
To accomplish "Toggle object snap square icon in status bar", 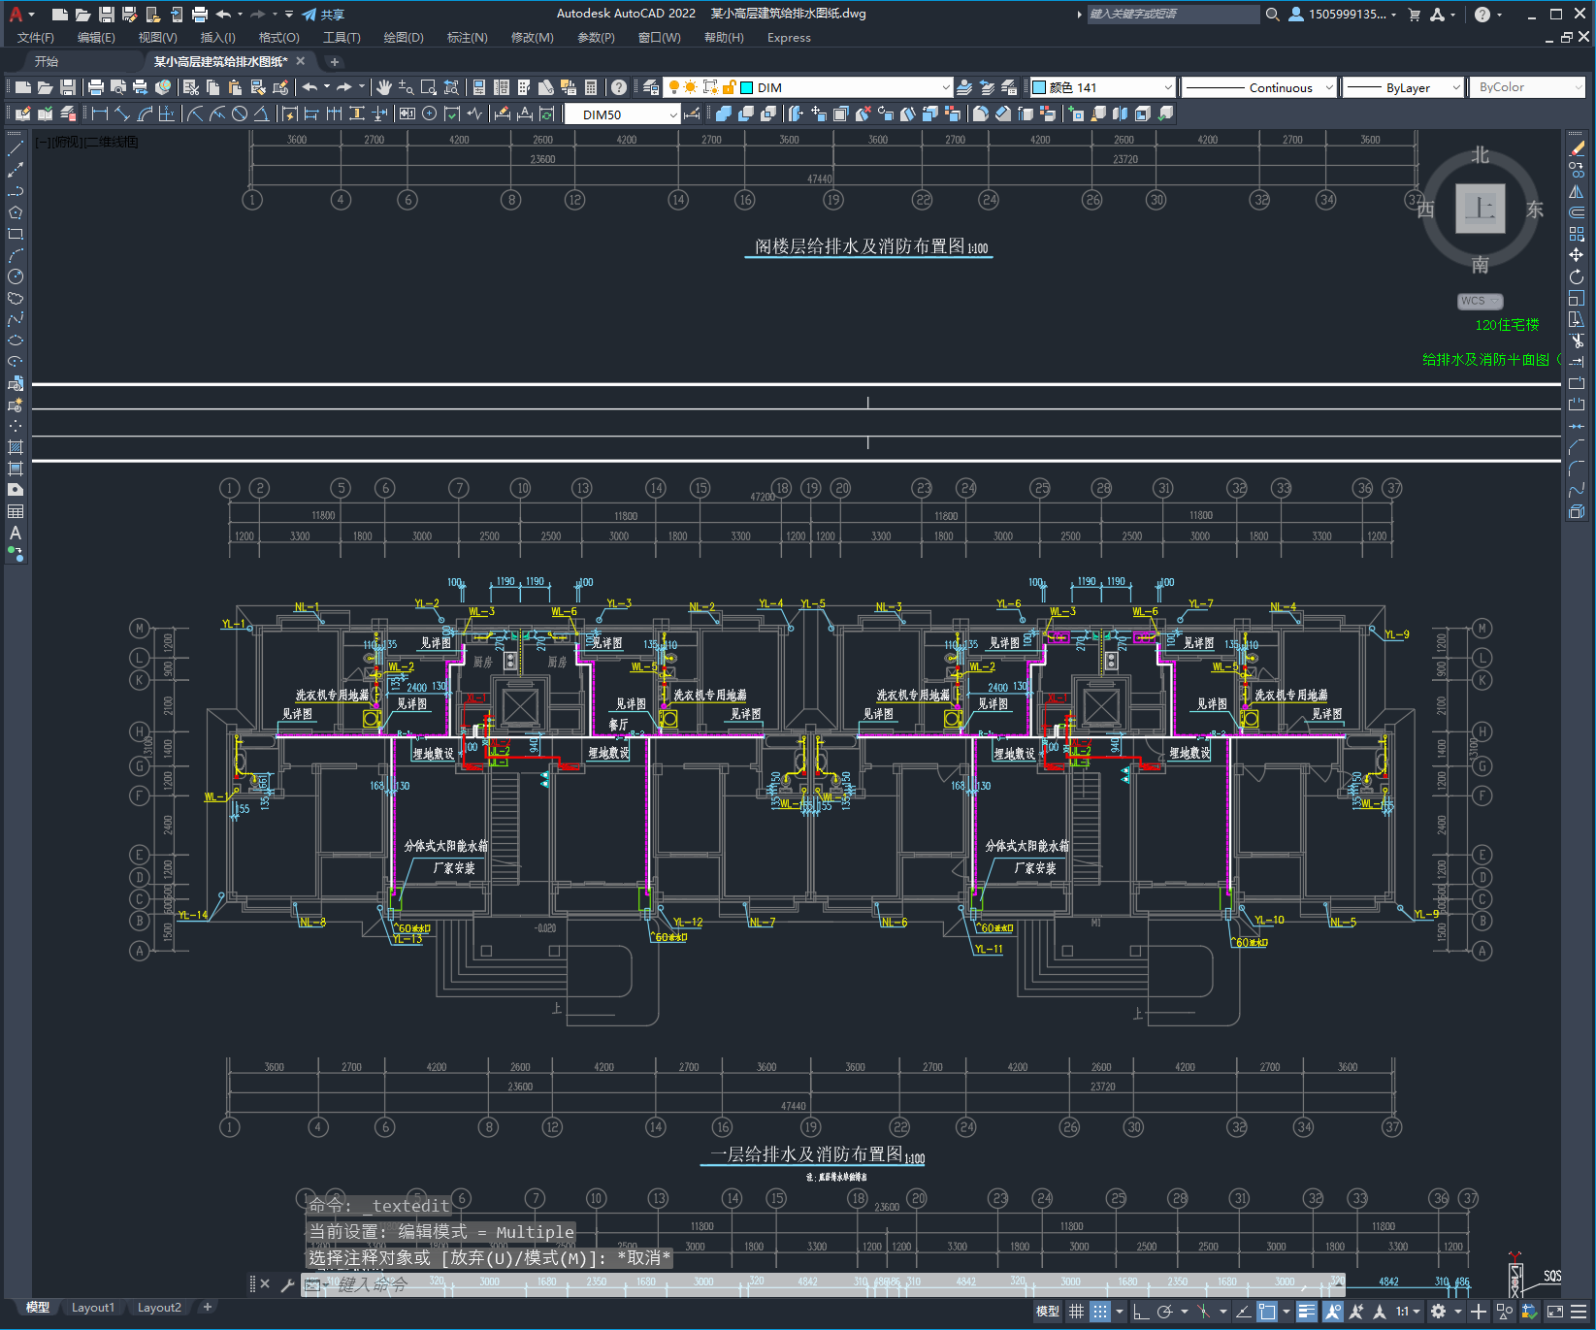I will 1267,1312.
